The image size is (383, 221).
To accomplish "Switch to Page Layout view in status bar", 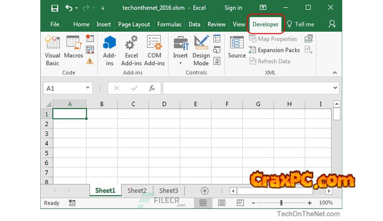I will 222,203.
